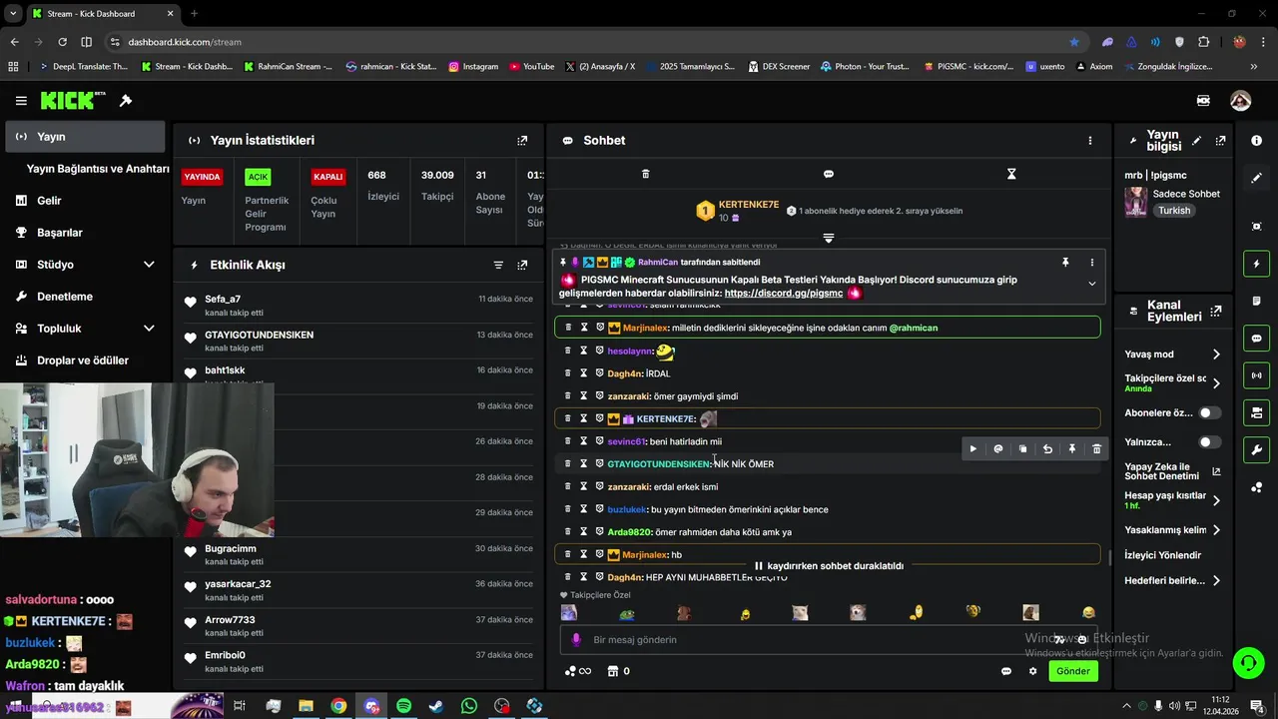Viewport: 1278px width, 719px height.
Task: Timeout zanzaraki's 'ömer gaymiydi' message hourglass
Action: tap(584, 396)
